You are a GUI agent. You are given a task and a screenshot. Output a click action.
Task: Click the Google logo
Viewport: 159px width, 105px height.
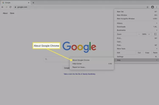pyautogui.click(x=79, y=47)
